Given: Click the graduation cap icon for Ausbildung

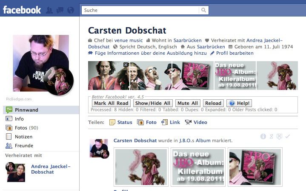Looking at the screenshot, I should coord(90,53).
